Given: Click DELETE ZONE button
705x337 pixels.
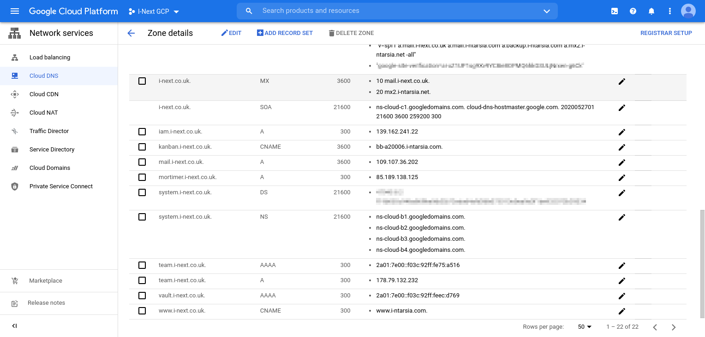Looking at the screenshot, I should point(351,33).
